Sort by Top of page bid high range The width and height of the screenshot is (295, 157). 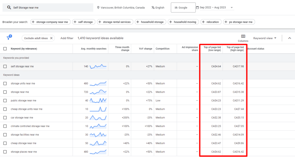pyautogui.click(x=235, y=49)
